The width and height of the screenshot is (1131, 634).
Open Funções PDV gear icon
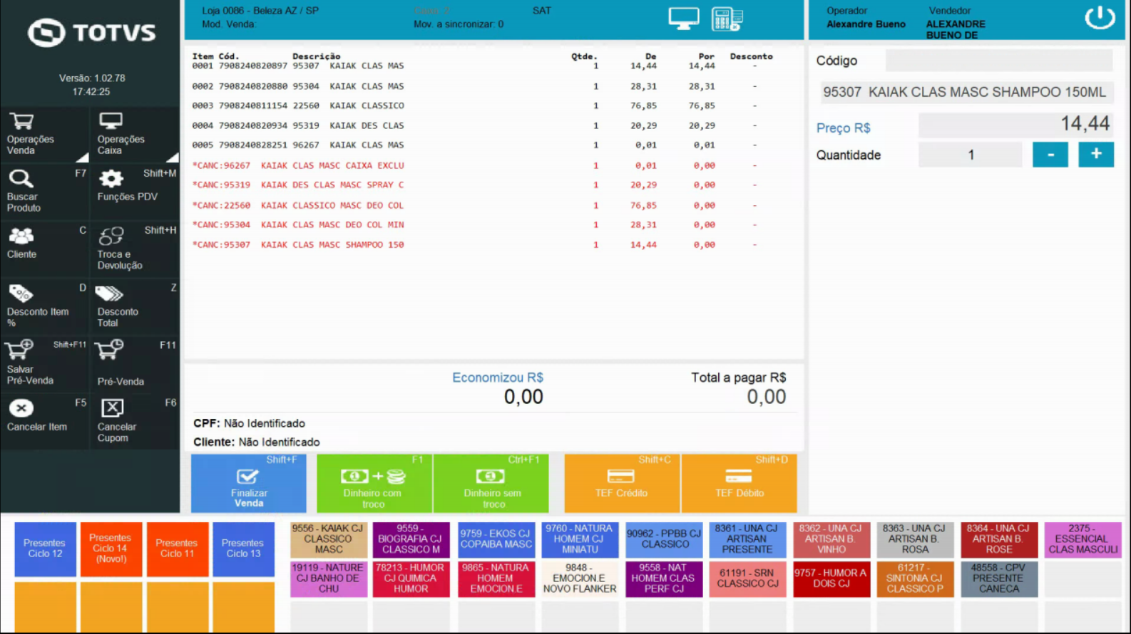tap(111, 178)
